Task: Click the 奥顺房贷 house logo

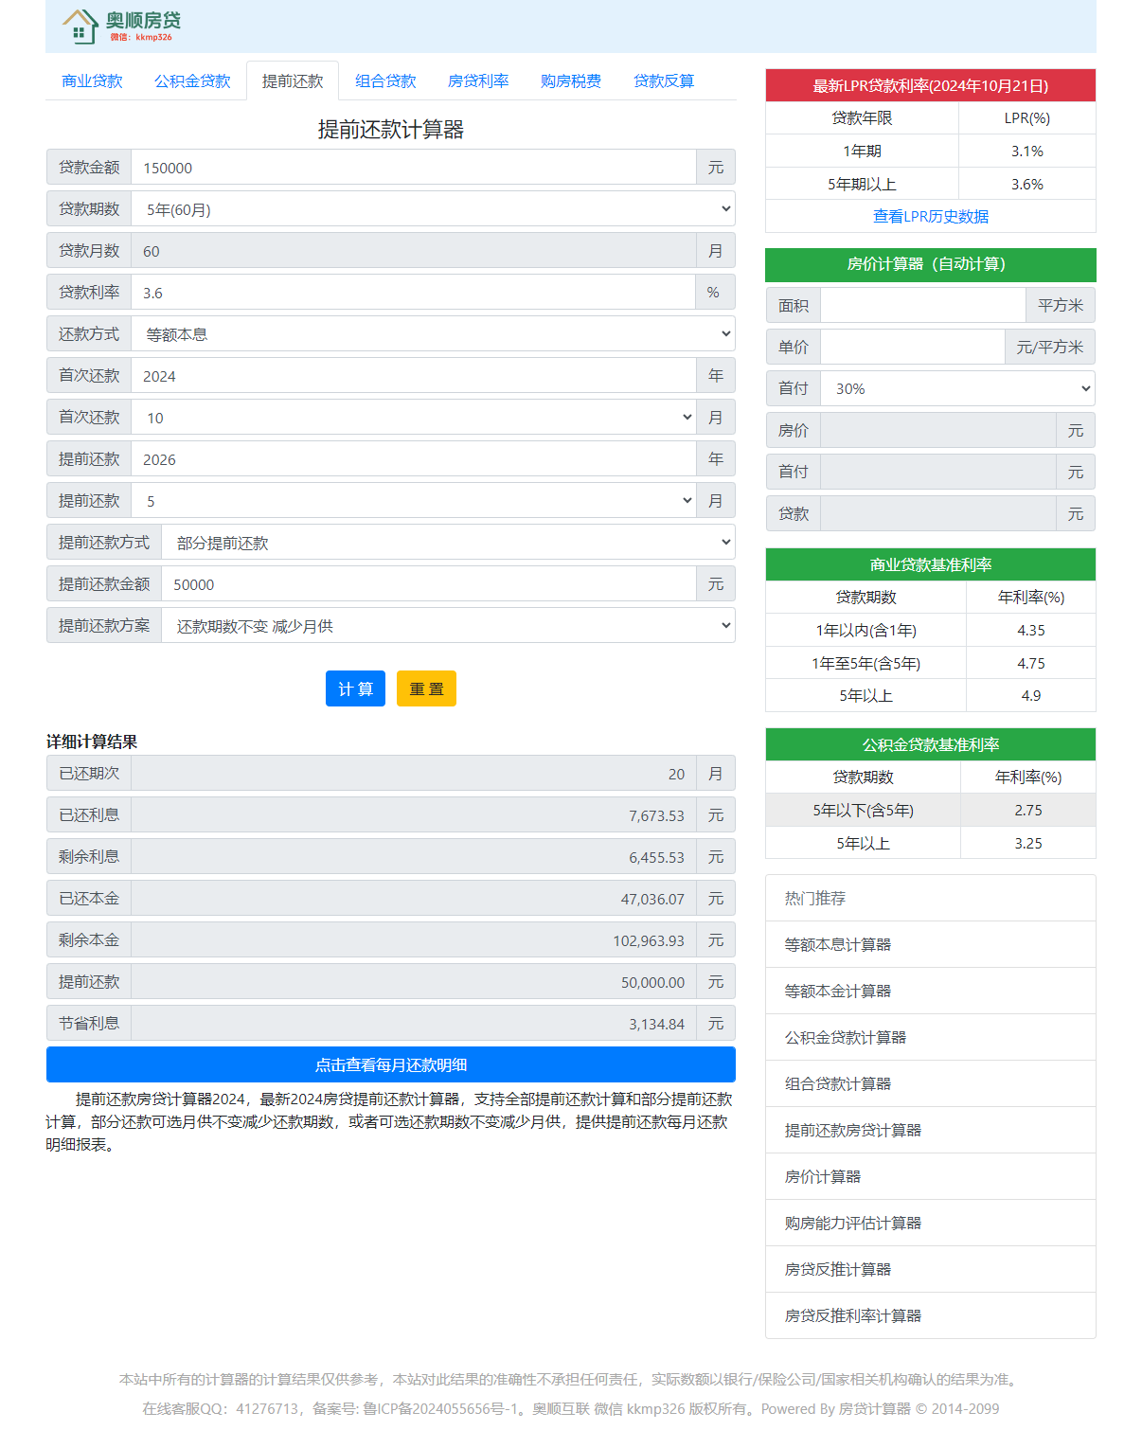Action: [119, 26]
